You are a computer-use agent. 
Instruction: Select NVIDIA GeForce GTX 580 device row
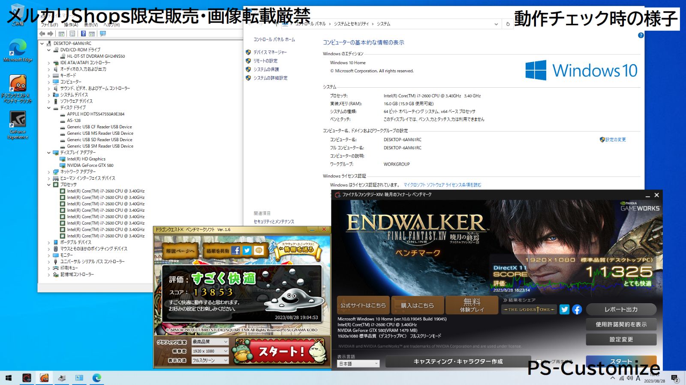86,165
